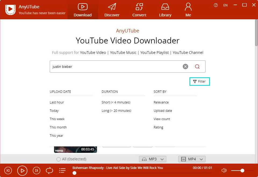Minimize the AnyUTube window
This screenshot has height=177, width=258.
click(235, 5)
